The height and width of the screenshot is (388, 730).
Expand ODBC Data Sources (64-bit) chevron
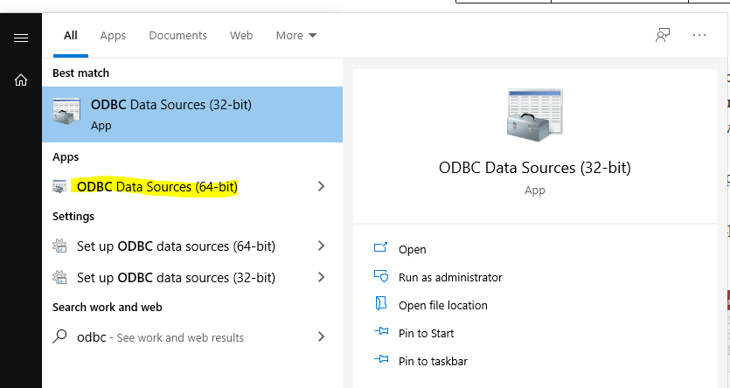point(322,187)
